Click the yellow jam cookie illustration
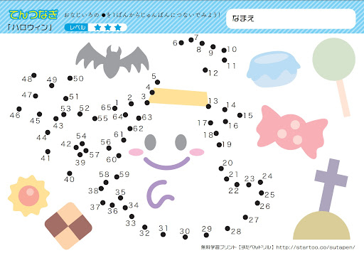The image size is (364, 258). tap(28, 195)
